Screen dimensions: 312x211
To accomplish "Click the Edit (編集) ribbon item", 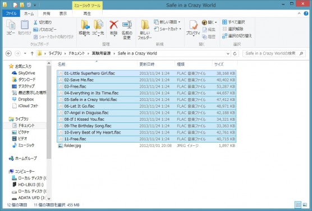I will click(x=209, y=29).
